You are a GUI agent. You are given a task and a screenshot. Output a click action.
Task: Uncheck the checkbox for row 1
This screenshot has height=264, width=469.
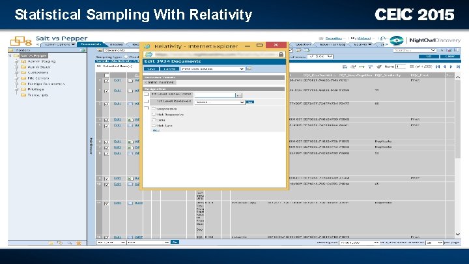coord(106,81)
